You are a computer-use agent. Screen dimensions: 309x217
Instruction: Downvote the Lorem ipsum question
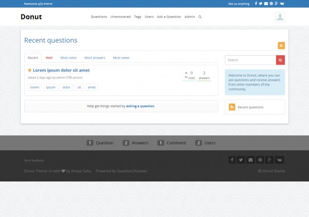[x=186, y=78]
